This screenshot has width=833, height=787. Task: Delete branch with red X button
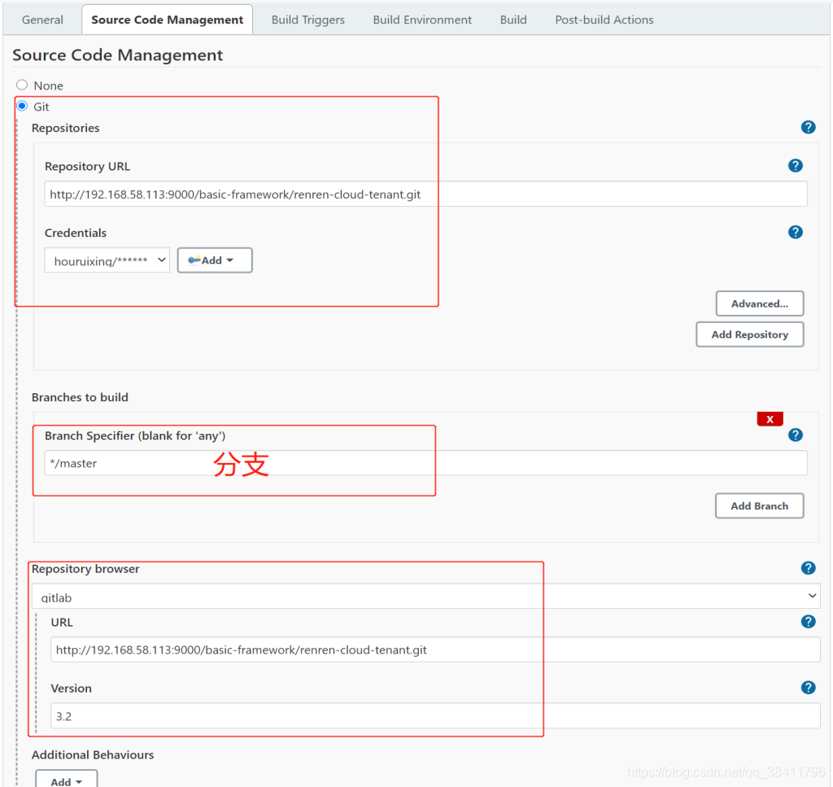770,419
